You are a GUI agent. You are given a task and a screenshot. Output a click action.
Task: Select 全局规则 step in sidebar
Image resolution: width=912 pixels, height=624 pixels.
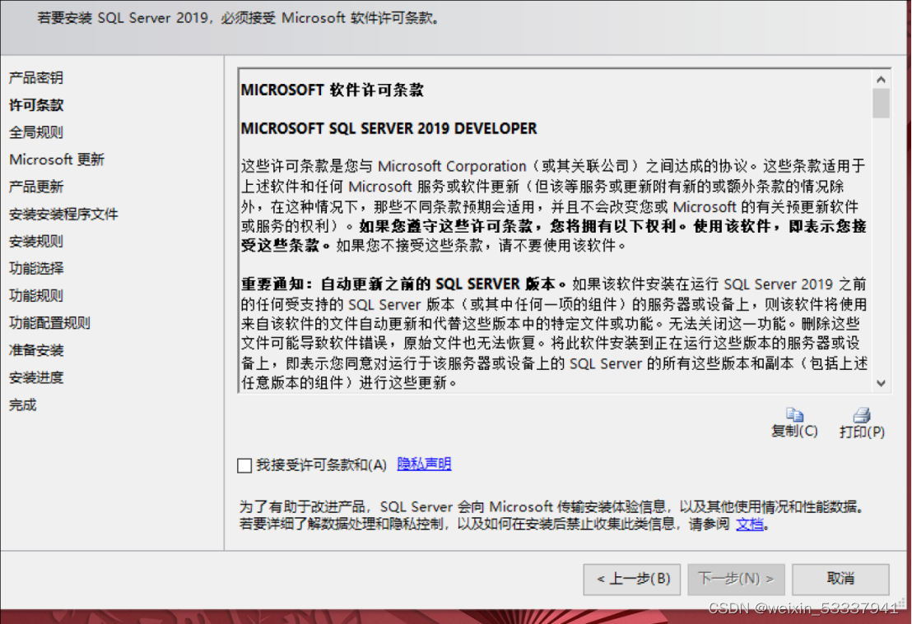coord(36,132)
